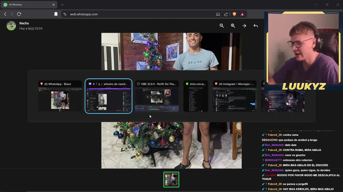Open Brave Rewards triangle icon
343x192 pixels.
pos(242,14)
